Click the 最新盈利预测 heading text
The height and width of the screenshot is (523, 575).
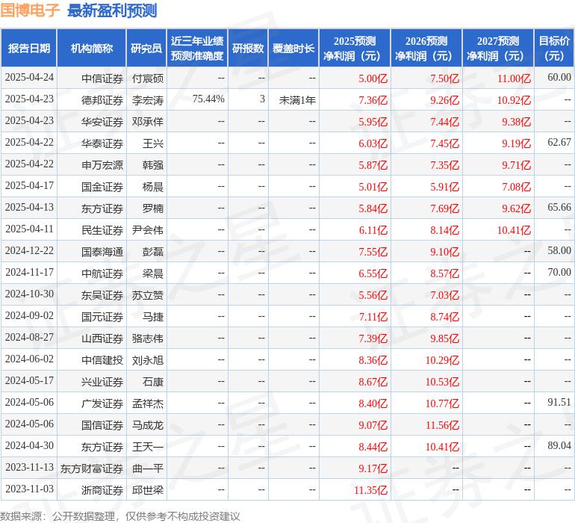click(112, 11)
